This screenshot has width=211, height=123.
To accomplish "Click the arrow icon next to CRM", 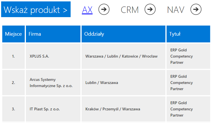I will [x=150, y=9].
